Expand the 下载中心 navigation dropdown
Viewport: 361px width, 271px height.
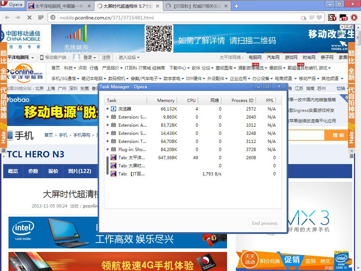click(179, 68)
